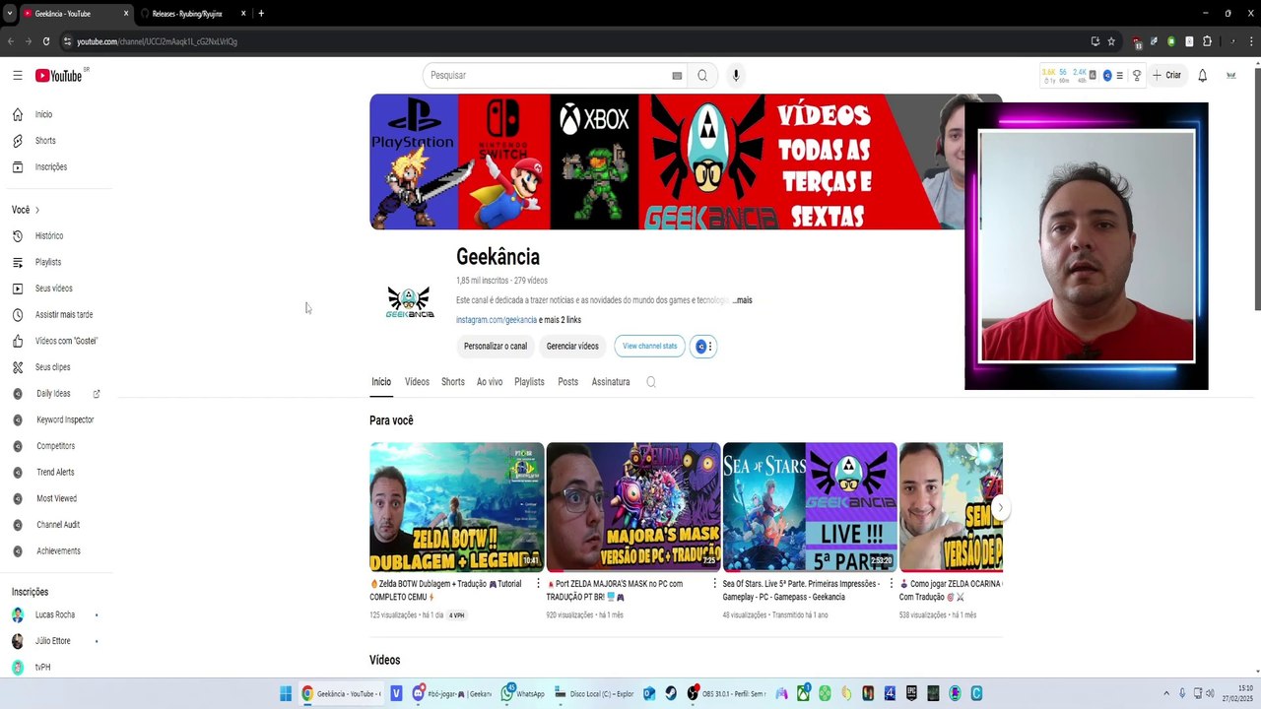Expand the Você section chevron

click(37, 210)
